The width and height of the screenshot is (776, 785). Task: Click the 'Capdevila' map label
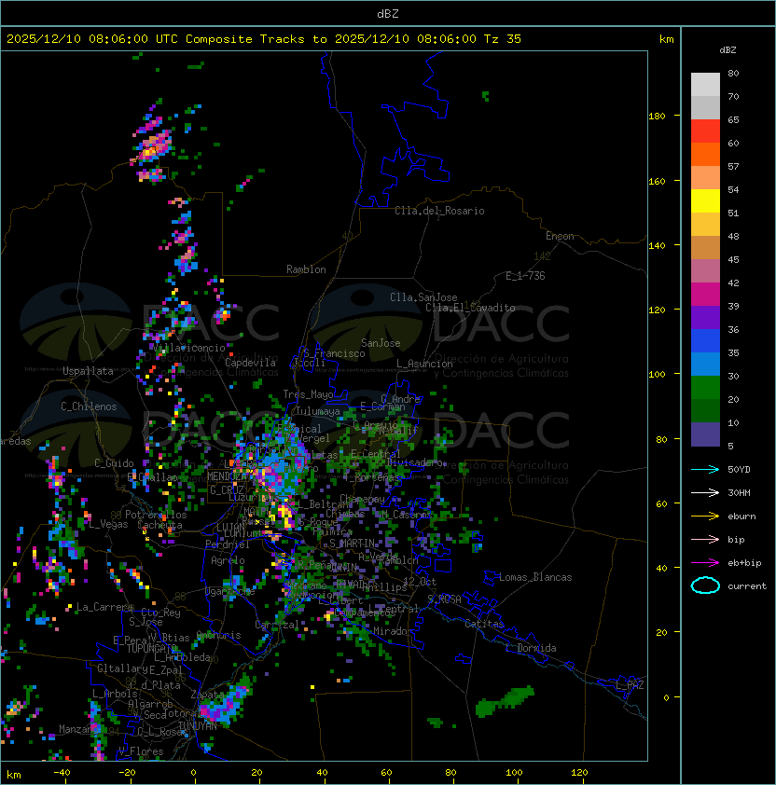[x=250, y=363]
